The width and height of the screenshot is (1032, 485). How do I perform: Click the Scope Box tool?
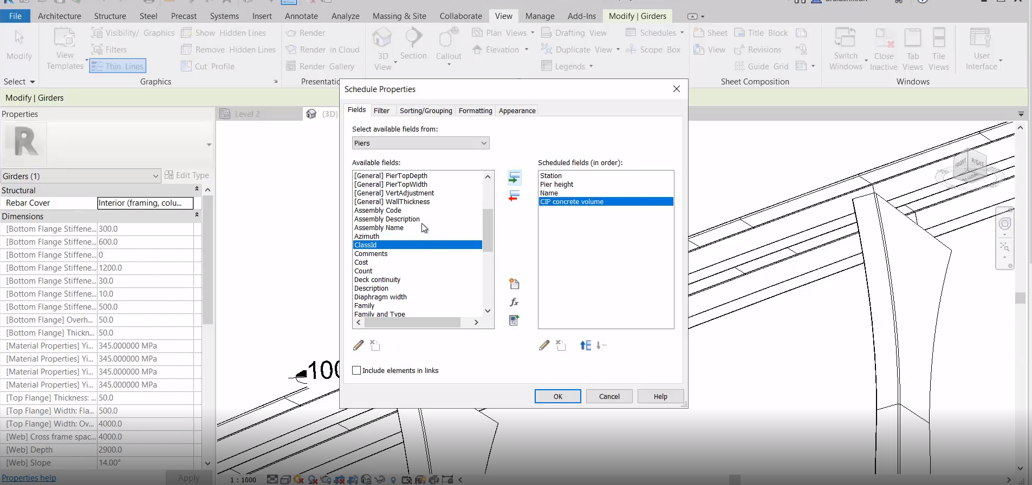pyautogui.click(x=653, y=50)
